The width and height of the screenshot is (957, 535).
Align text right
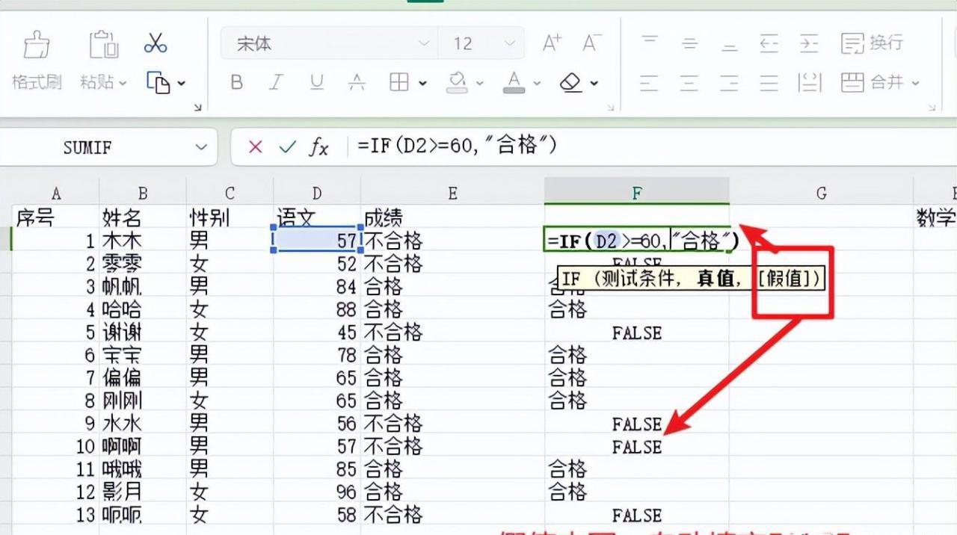tap(730, 82)
